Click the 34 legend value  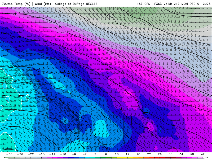(x=181, y=154)
